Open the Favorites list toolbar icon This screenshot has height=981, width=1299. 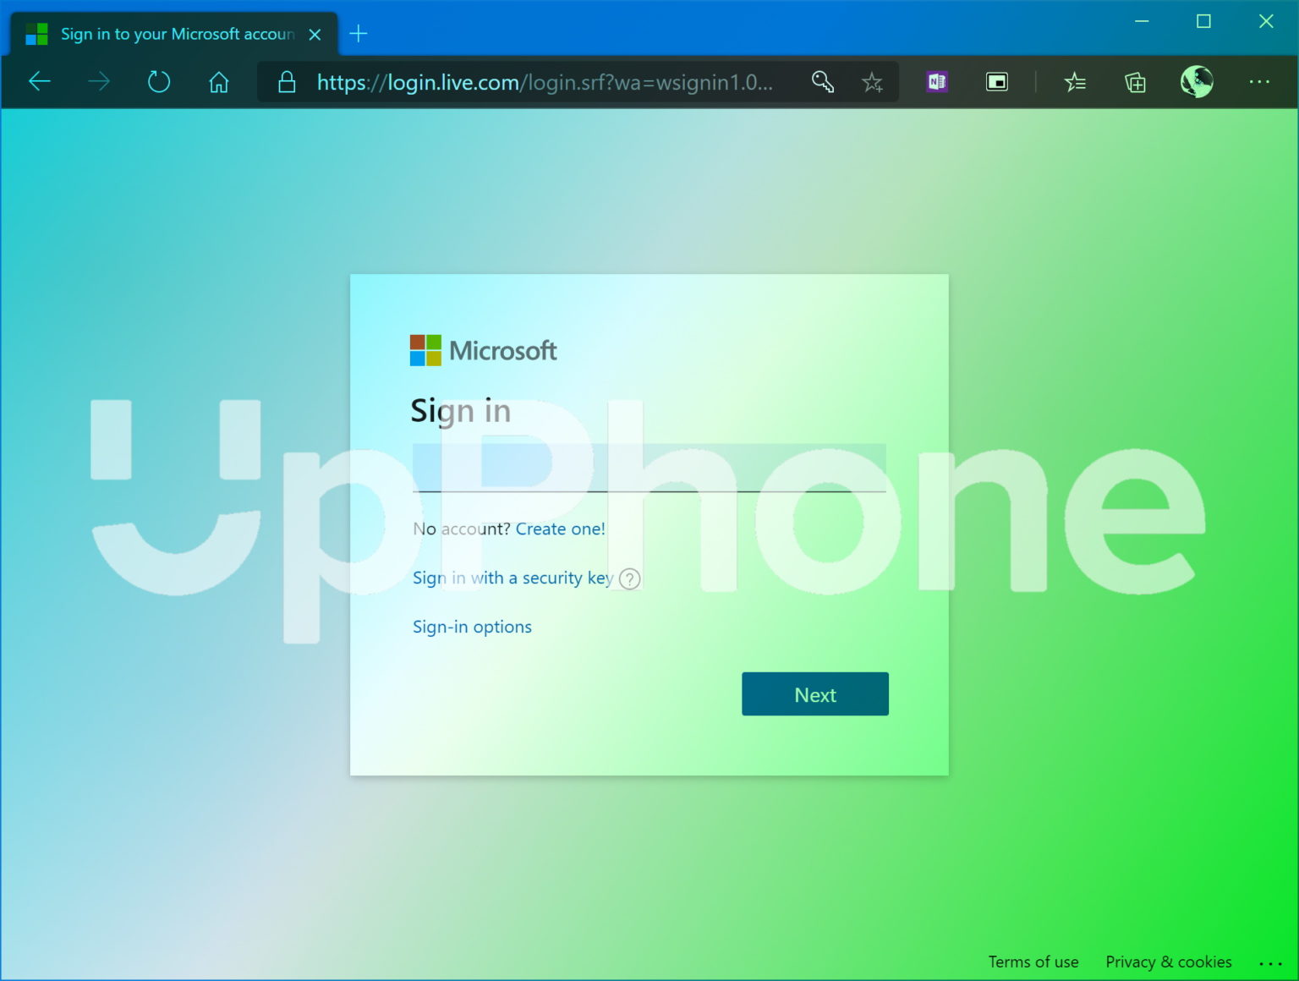1075,81
